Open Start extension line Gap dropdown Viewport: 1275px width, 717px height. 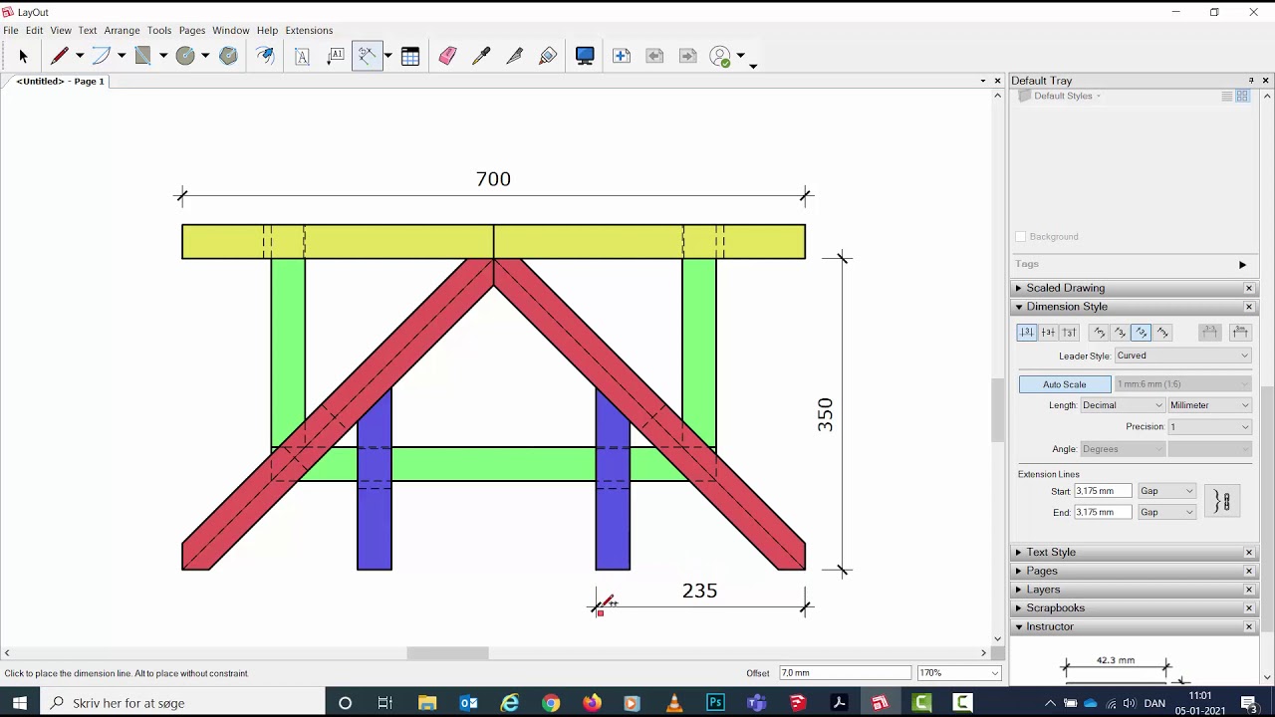pyautogui.click(x=1166, y=491)
